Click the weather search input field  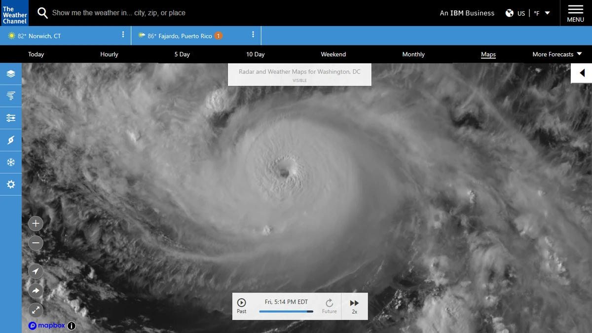[148, 13]
